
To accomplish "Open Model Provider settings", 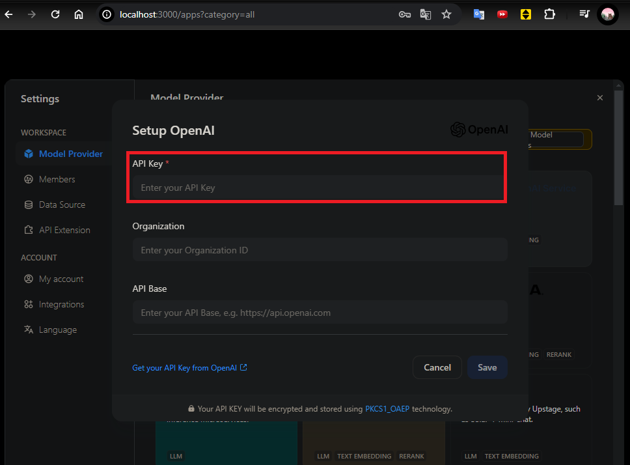I will 64,154.
